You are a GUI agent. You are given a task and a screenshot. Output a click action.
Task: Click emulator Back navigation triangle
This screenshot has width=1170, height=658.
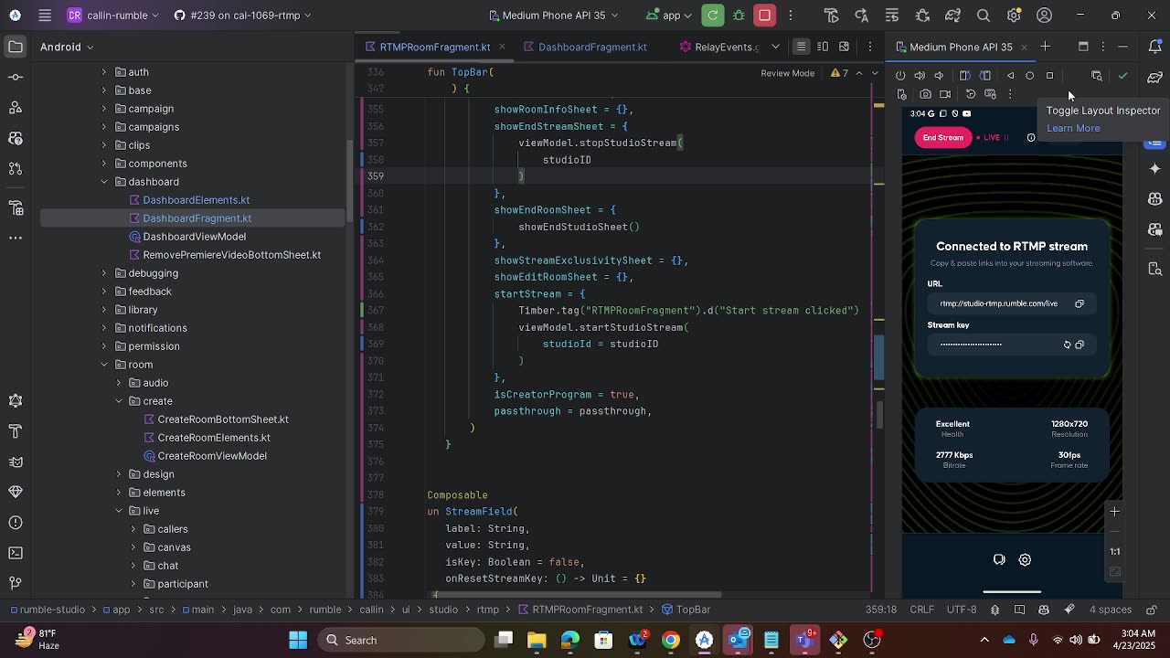[x=1011, y=76]
